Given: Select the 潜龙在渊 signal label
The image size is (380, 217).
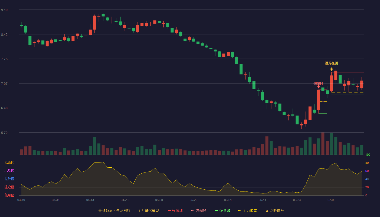Looking at the screenshot, I should pyautogui.click(x=331, y=63).
